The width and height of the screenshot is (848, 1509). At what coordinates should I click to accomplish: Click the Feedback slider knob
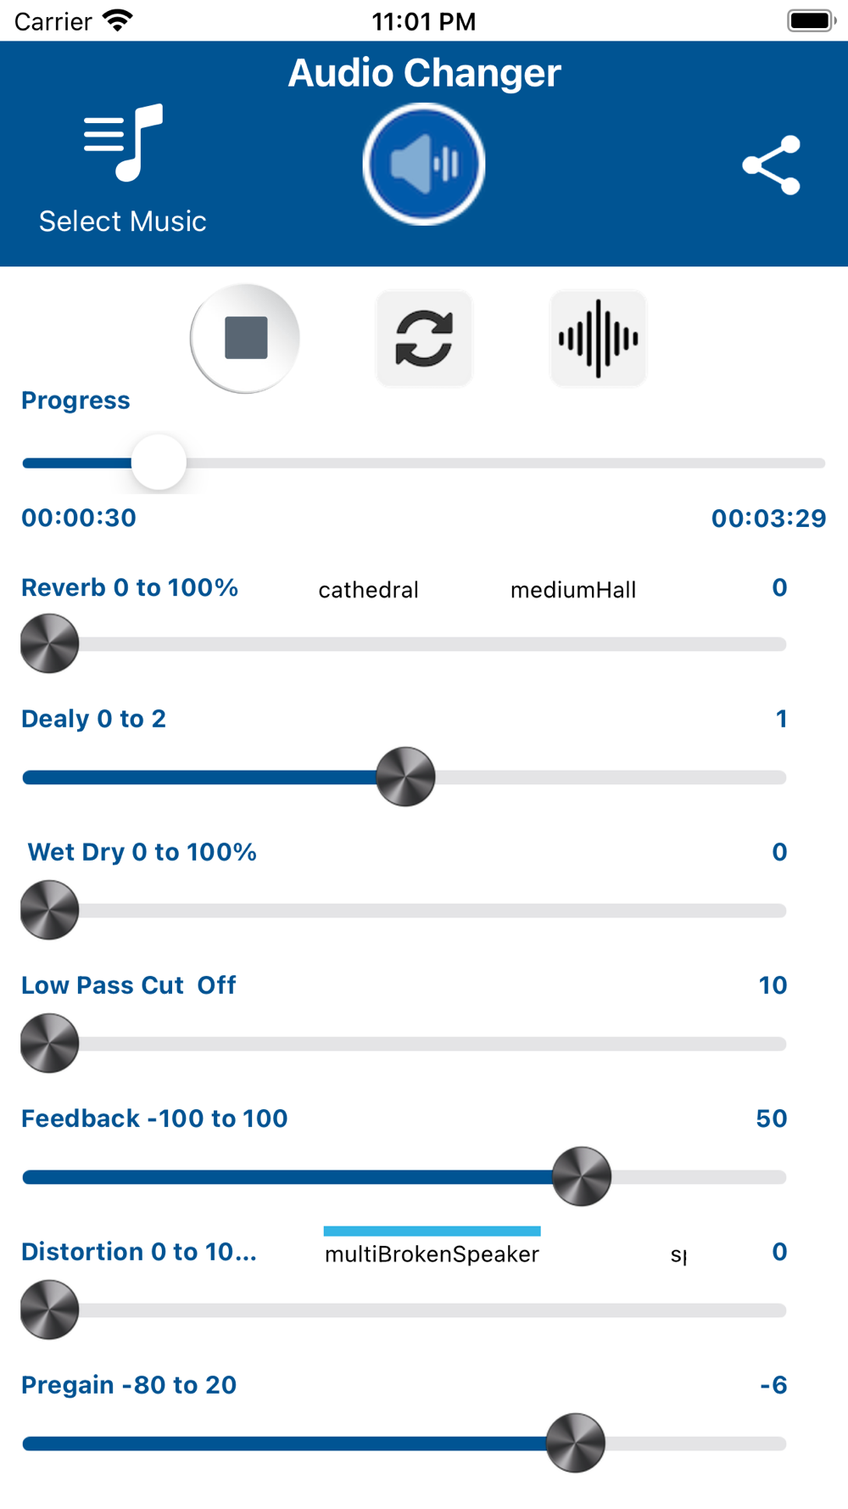coord(582,1176)
